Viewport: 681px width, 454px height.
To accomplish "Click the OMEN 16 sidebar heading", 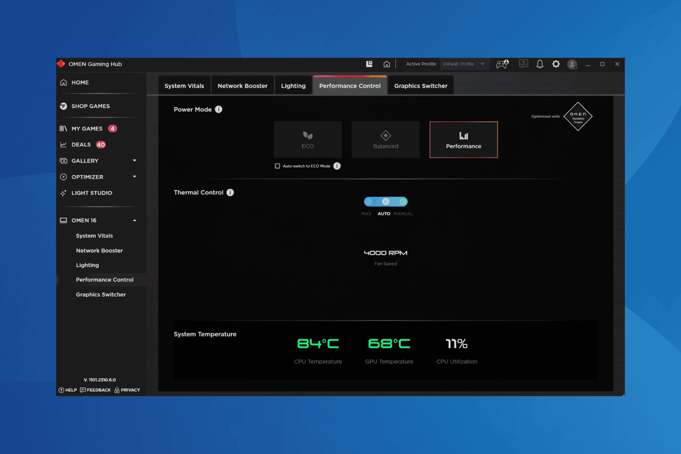I will pos(84,220).
